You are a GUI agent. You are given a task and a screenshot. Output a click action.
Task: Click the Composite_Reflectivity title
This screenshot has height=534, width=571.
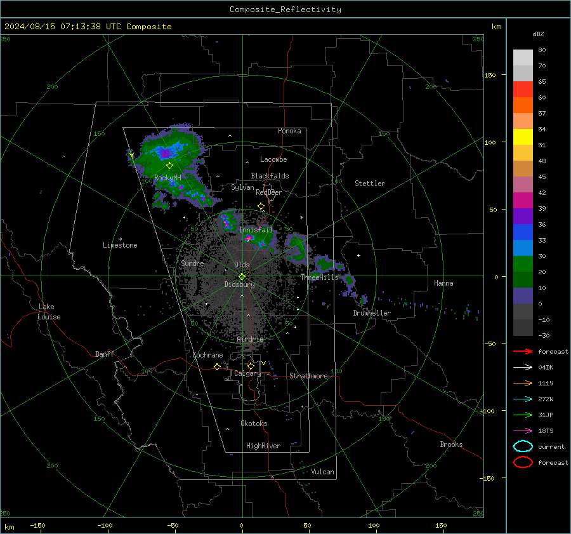point(285,10)
